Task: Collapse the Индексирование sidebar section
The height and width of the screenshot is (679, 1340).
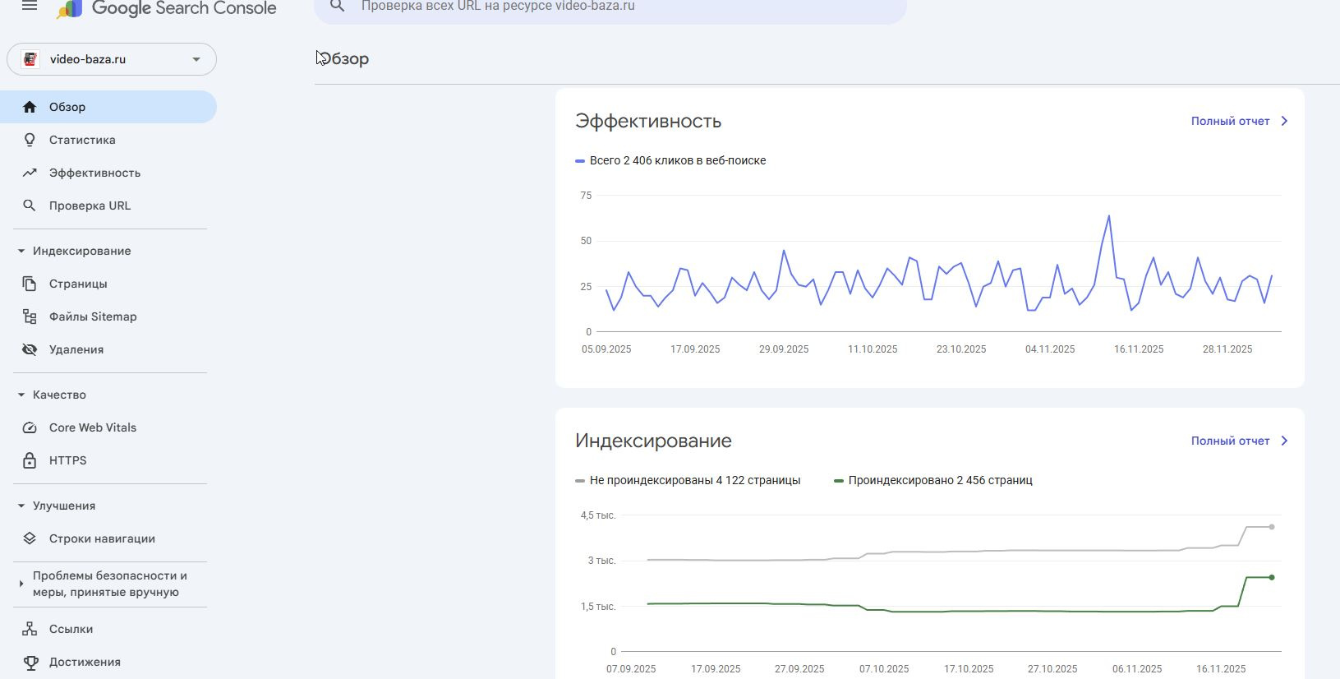Action: (21, 251)
